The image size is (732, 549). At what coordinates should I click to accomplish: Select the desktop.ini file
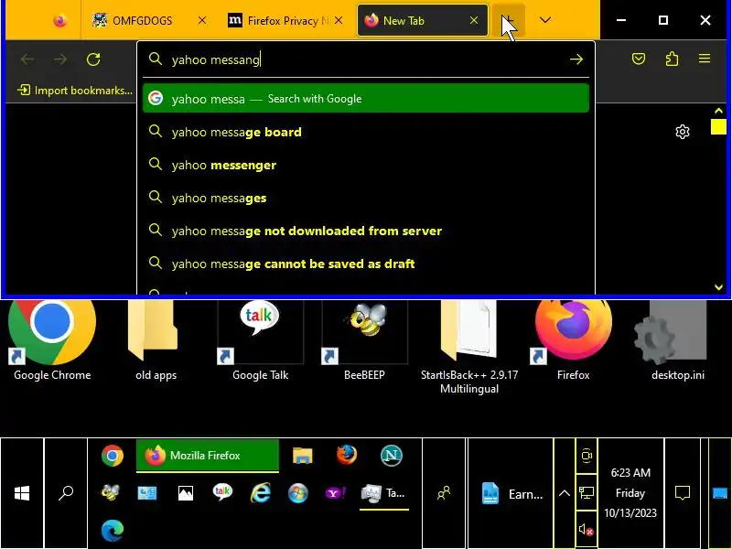[678, 342]
